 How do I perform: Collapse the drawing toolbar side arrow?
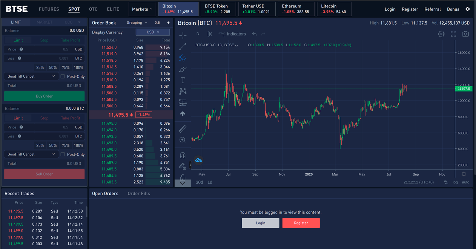[190, 165]
